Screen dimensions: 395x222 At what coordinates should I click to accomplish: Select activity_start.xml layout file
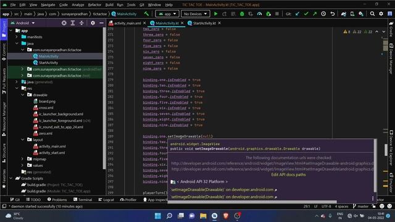point(52,152)
